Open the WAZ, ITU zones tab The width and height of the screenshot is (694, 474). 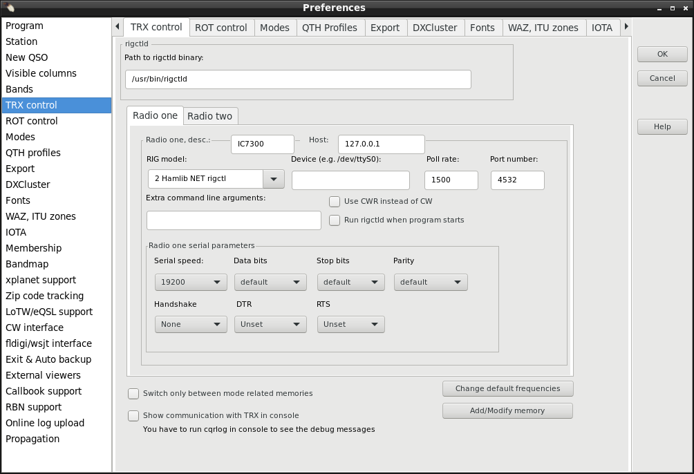tap(543, 28)
